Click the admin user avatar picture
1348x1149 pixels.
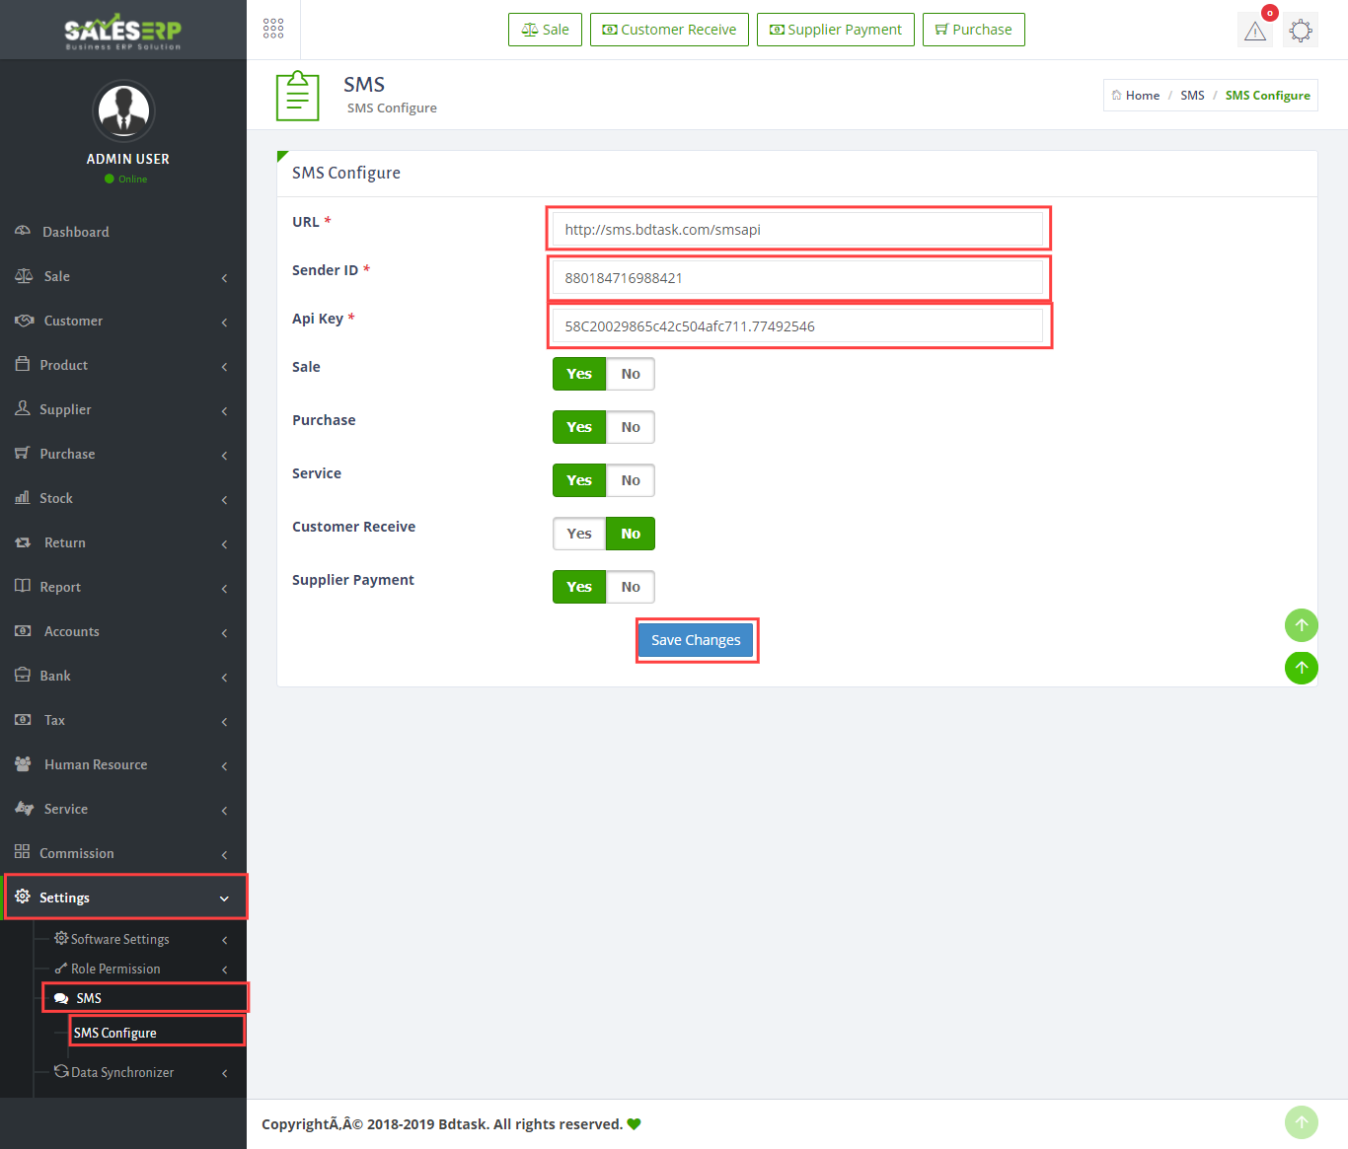coord(123,110)
